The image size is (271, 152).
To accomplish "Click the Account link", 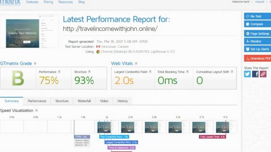I will [x=260, y=2].
